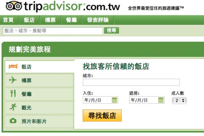
Task: Select the 飯店 tab in the trip planner sidebar
Action: pyautogui.click(x=39, y=67)
